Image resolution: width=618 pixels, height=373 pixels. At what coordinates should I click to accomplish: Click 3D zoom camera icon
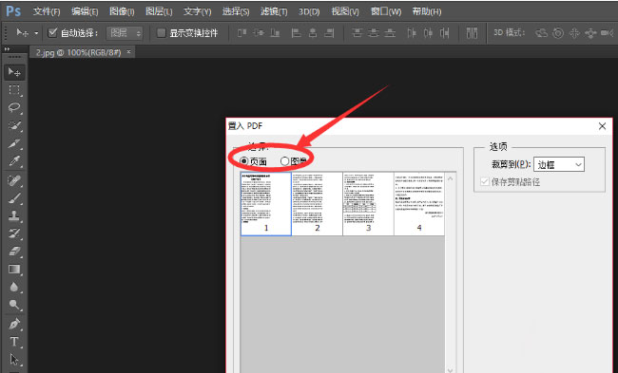click(x=607, y=33)
